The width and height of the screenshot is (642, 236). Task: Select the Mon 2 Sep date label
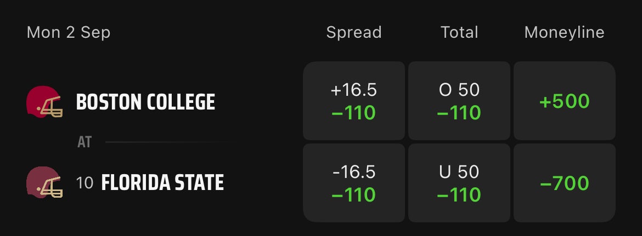[x=69, y=33]
